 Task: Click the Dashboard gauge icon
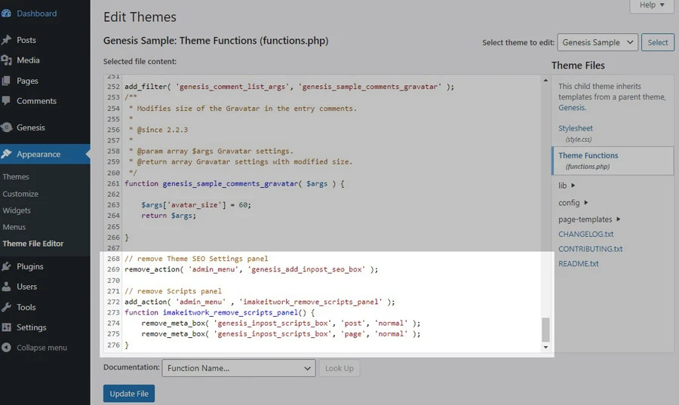pyautogui.click(x=6, y=14)
